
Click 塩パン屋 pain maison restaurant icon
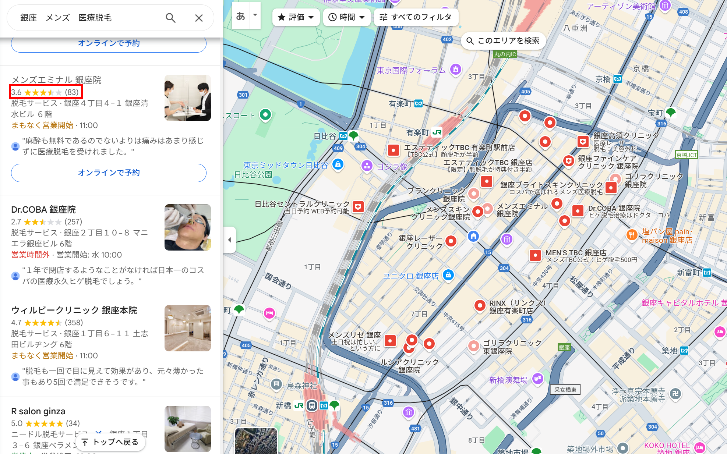coord(632,234)
